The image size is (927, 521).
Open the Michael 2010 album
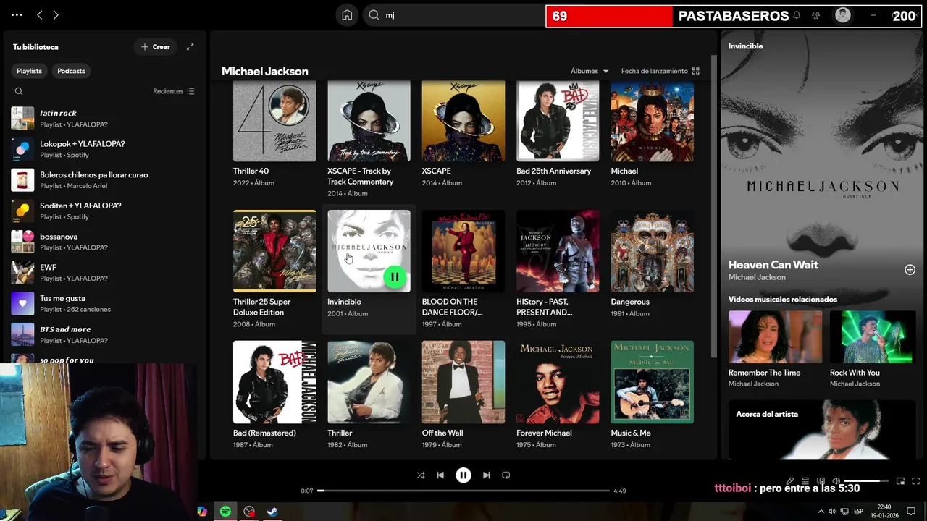point(652,120)
